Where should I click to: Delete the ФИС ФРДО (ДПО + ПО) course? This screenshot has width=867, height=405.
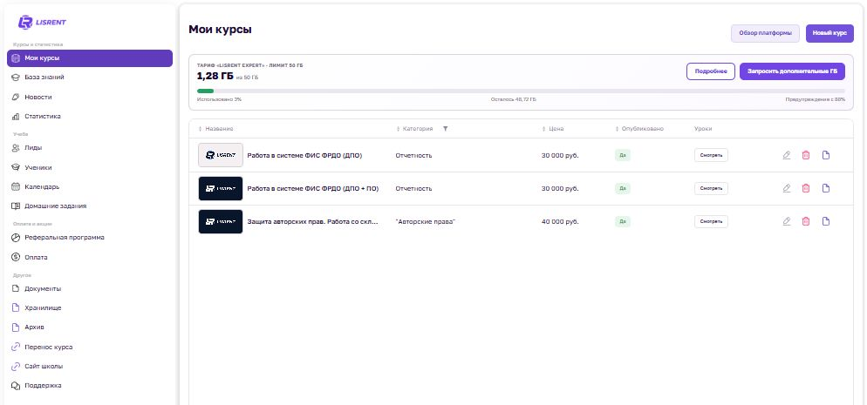(806, 189)
